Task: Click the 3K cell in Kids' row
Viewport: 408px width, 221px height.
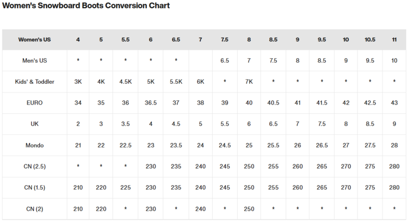Action: click(78, 82)
